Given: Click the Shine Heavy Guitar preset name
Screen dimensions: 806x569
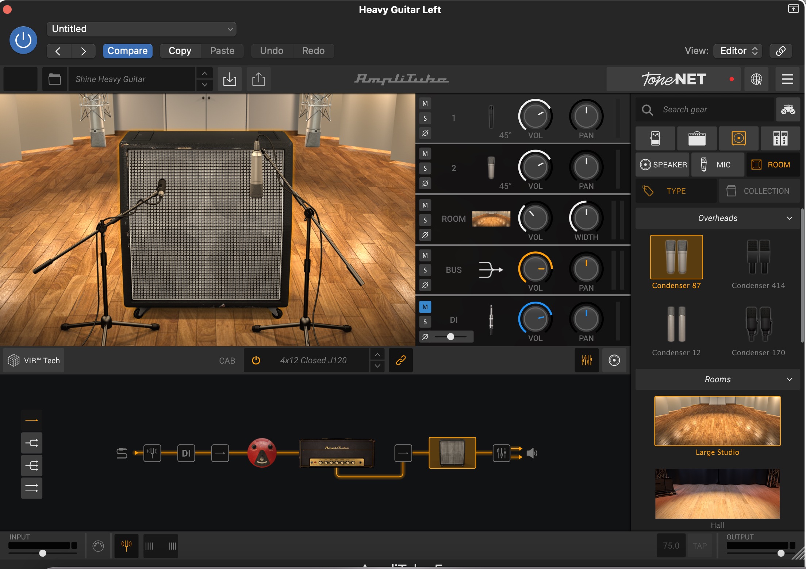Looking at the screenshot, I should pos(132,79).
